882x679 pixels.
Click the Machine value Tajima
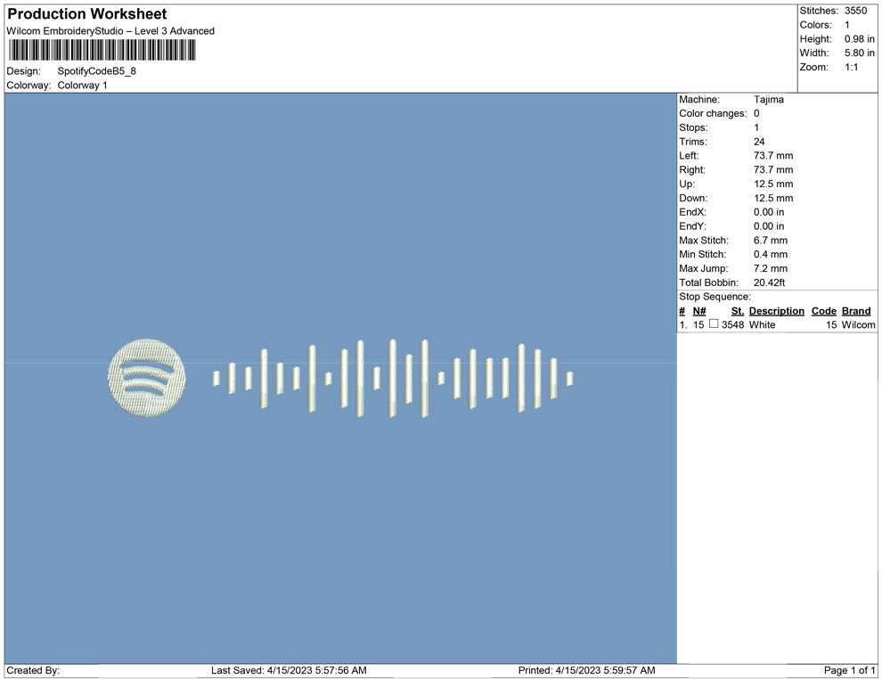[768, 100]
